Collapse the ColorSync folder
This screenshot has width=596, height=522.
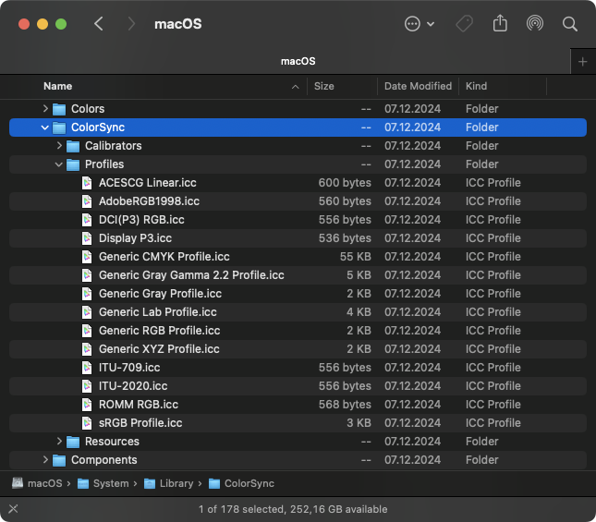tap(45, 127)
